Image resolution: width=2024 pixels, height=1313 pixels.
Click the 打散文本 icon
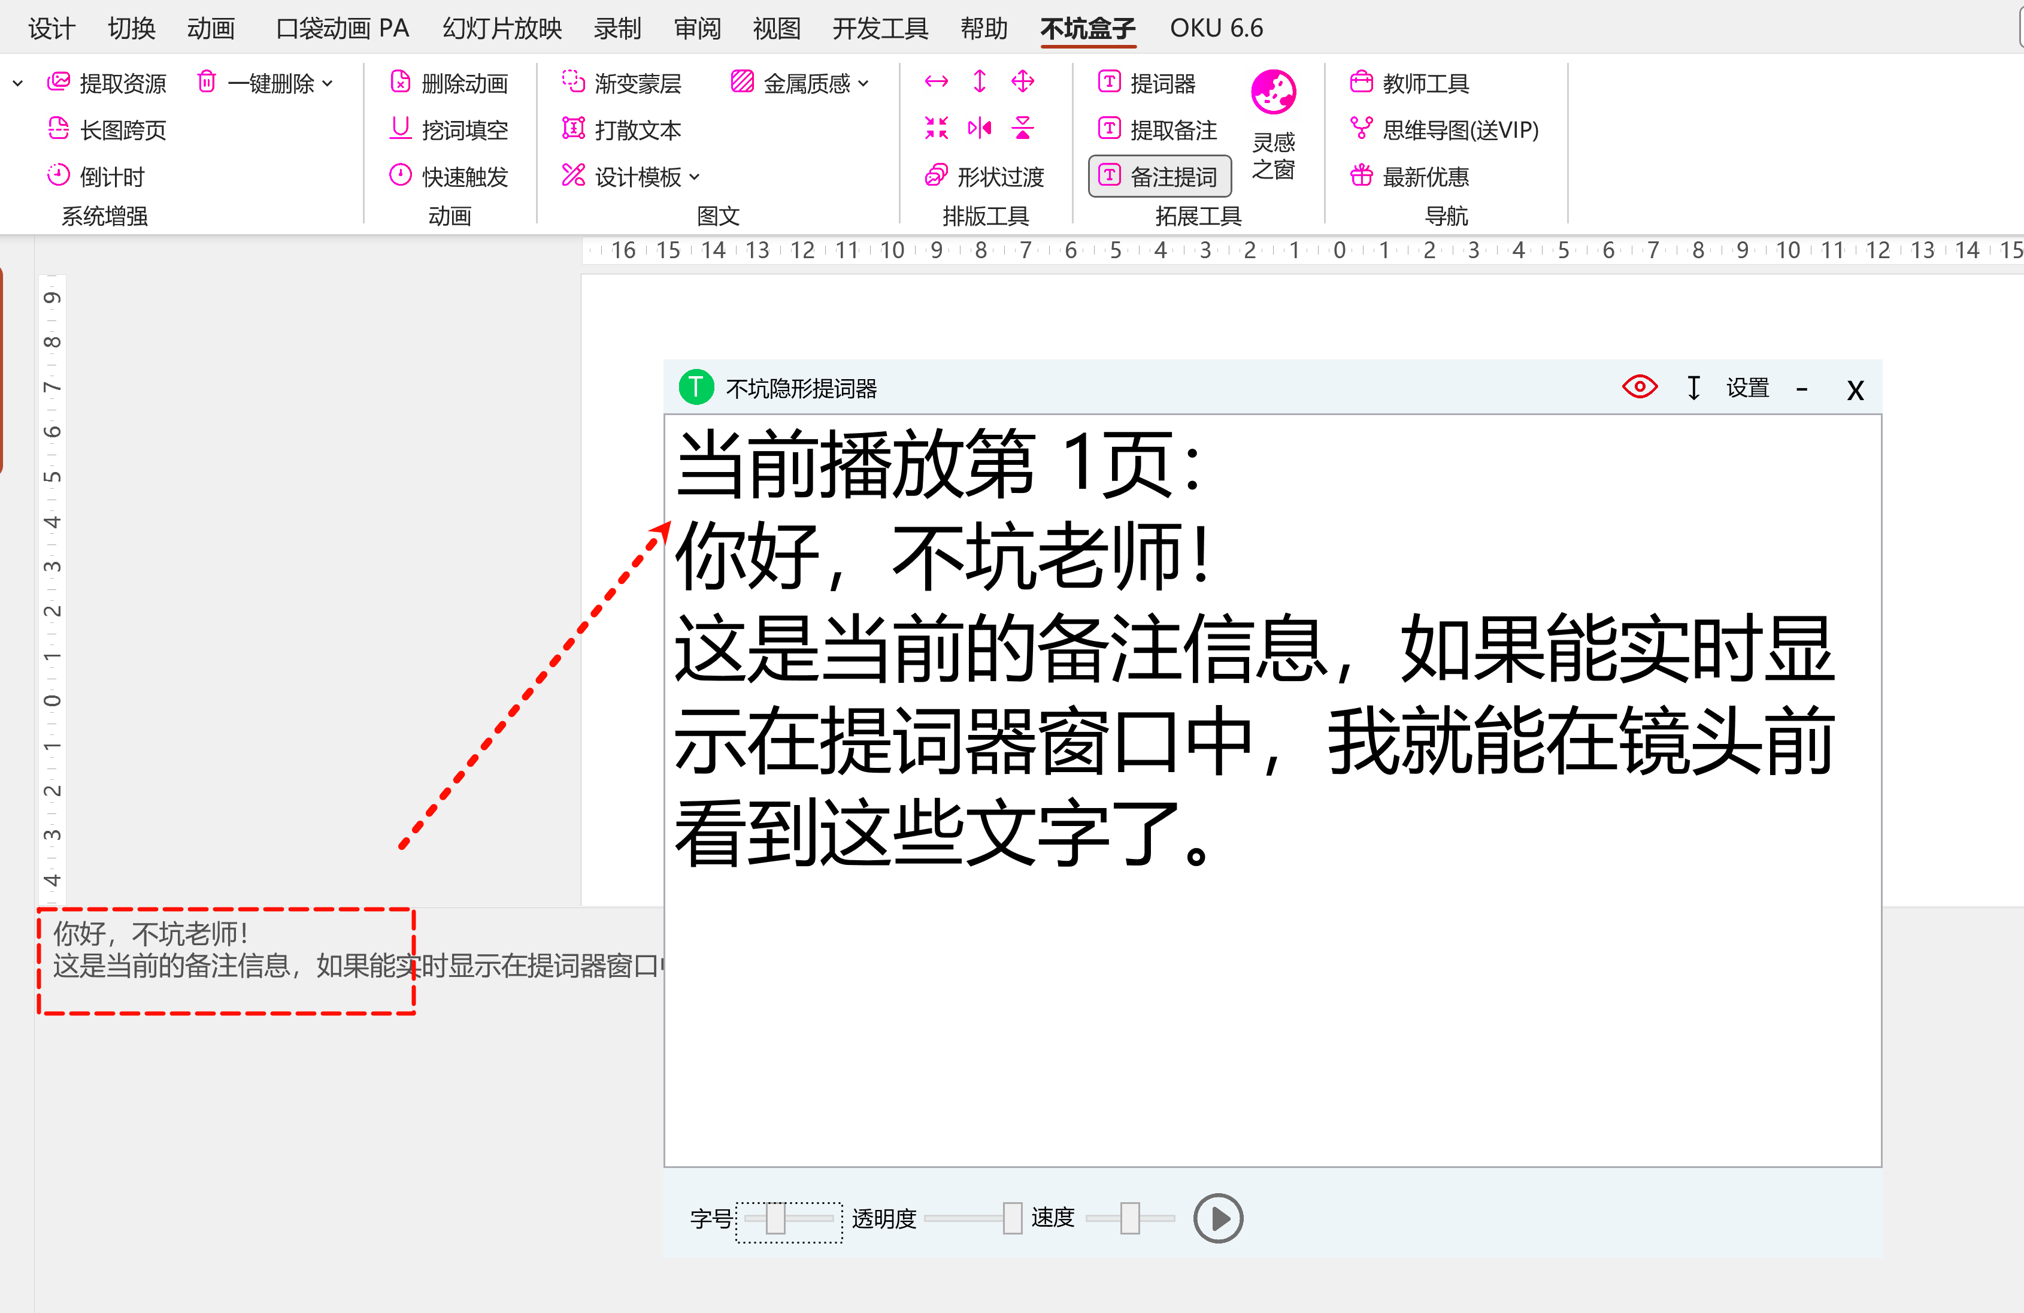(573, 129)
